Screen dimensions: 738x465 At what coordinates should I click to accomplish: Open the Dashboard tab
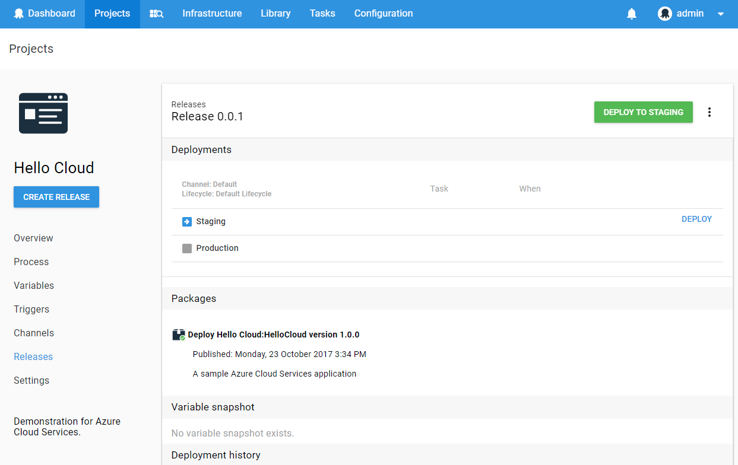click(45, 14)
